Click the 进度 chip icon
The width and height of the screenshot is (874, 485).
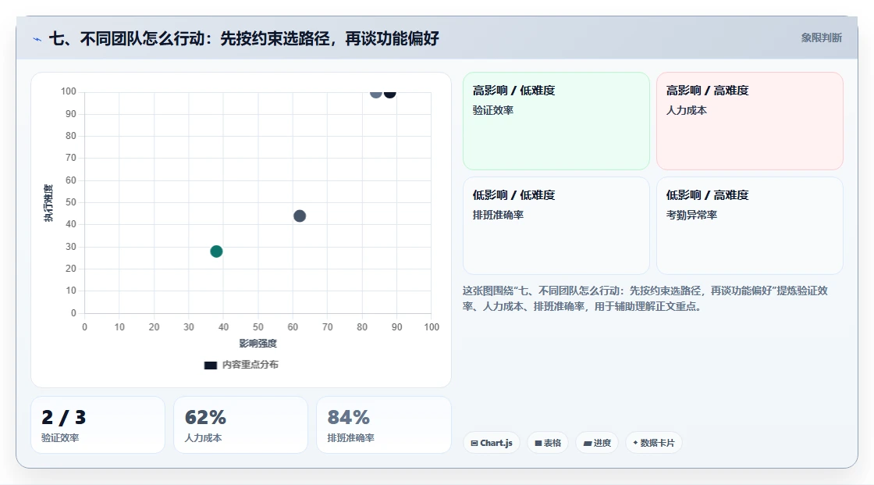coord(588,444)
